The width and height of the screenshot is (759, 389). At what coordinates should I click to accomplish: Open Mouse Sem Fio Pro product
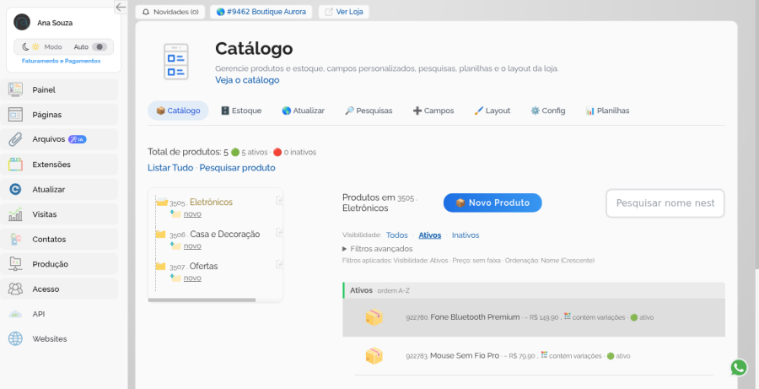coord(465,355)
